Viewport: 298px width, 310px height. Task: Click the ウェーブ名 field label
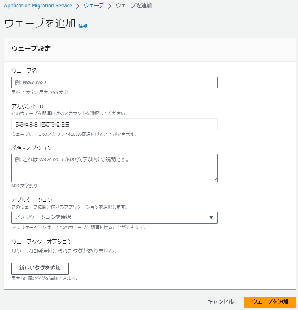point(24,71)
